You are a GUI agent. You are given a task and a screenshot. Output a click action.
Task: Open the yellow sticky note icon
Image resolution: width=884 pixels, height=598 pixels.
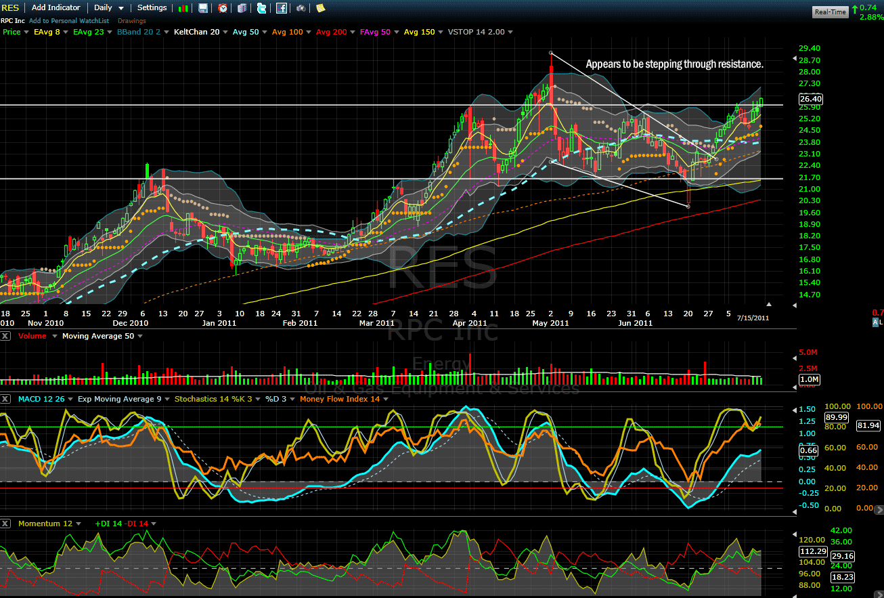coord(320,8)
